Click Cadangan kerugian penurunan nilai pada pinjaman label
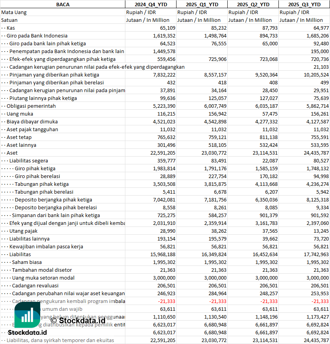This screenshot has height=344, width=330. [67, 90]
